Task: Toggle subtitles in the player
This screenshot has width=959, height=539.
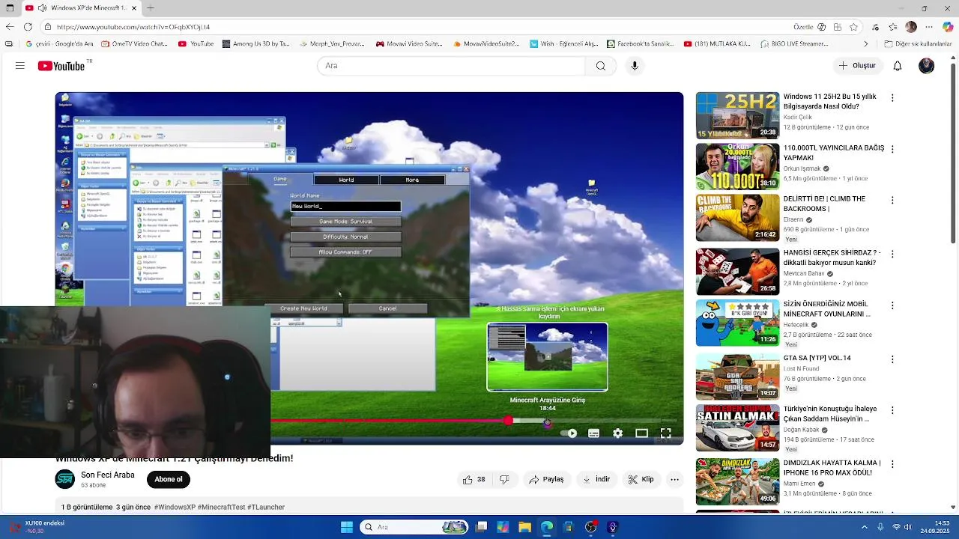Action: [593, 433]
